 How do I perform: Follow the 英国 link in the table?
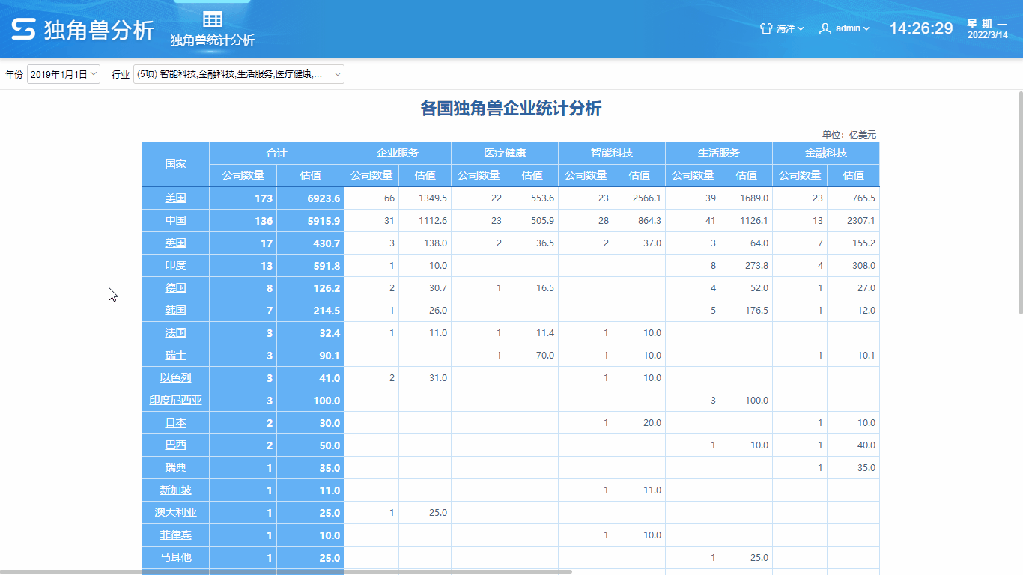[x=175, y=243]
